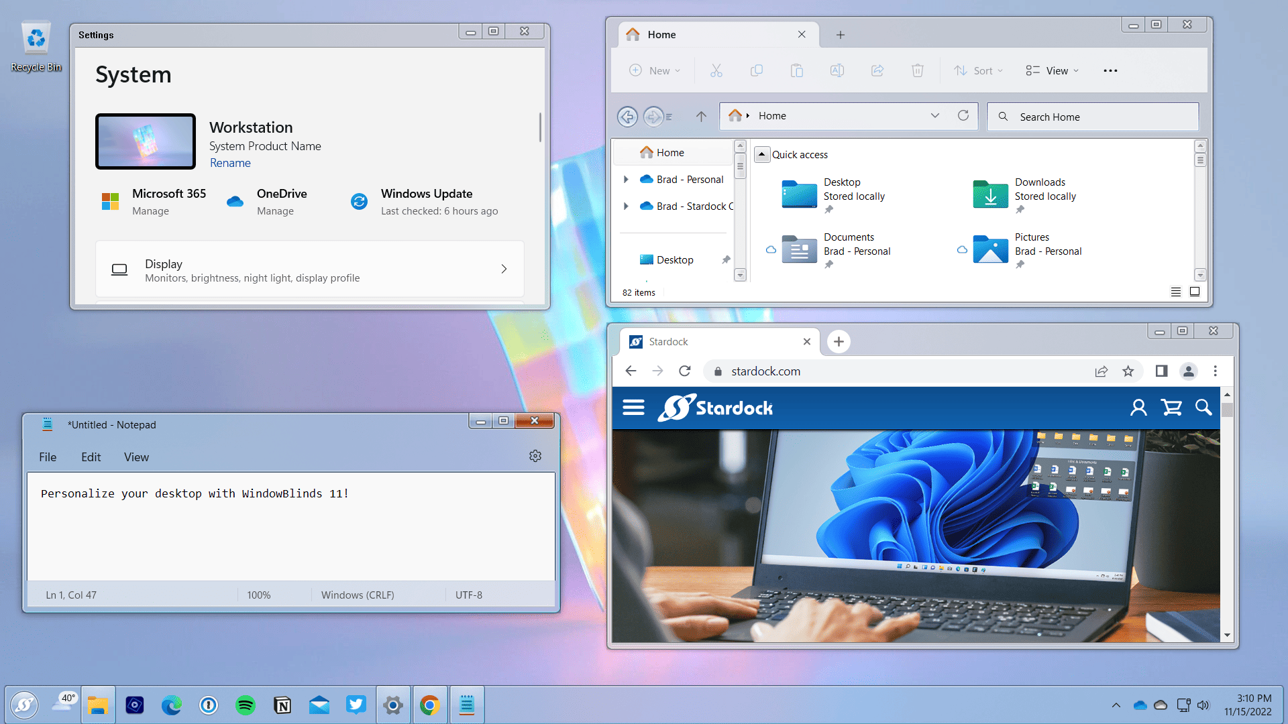
Task: Click the Delete trash icon in File Explorer
Action: tap(917, 70)
